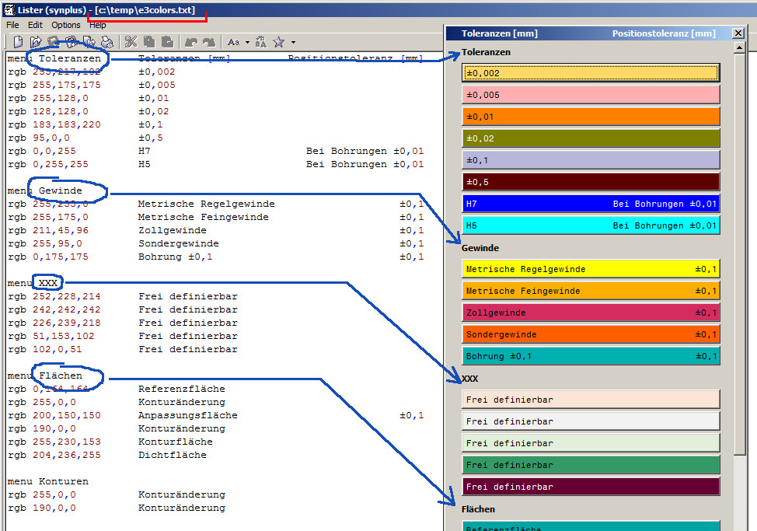Click the 'Positionstoleranz [mm]' panel header text
The width and height of the screenshot is (757, 531).
click(x=663, y=33)
